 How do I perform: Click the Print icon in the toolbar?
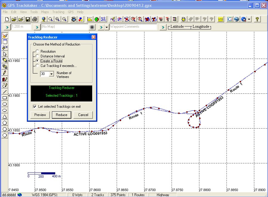35,19
